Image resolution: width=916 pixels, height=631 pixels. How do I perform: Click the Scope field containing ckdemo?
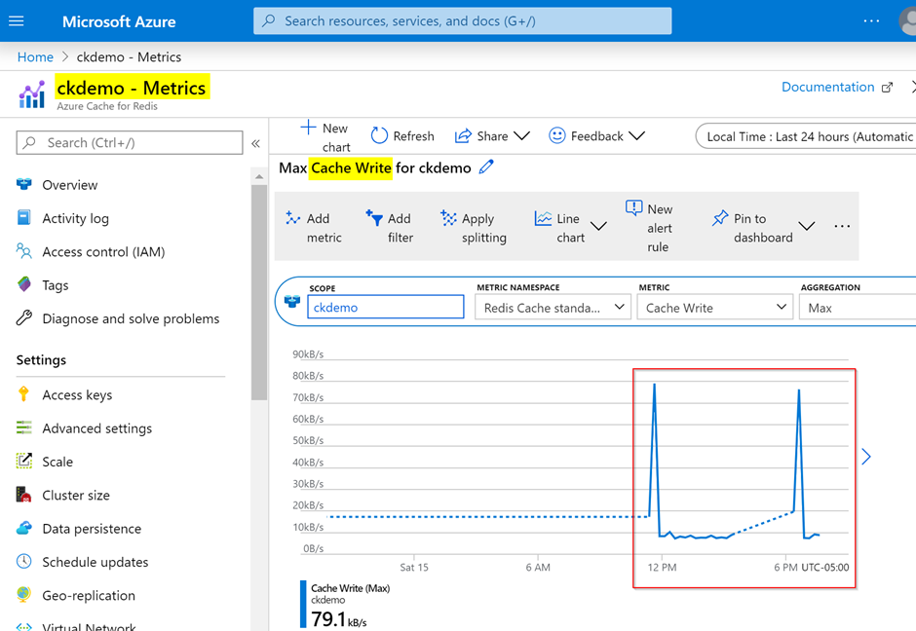tap(386, 307)
